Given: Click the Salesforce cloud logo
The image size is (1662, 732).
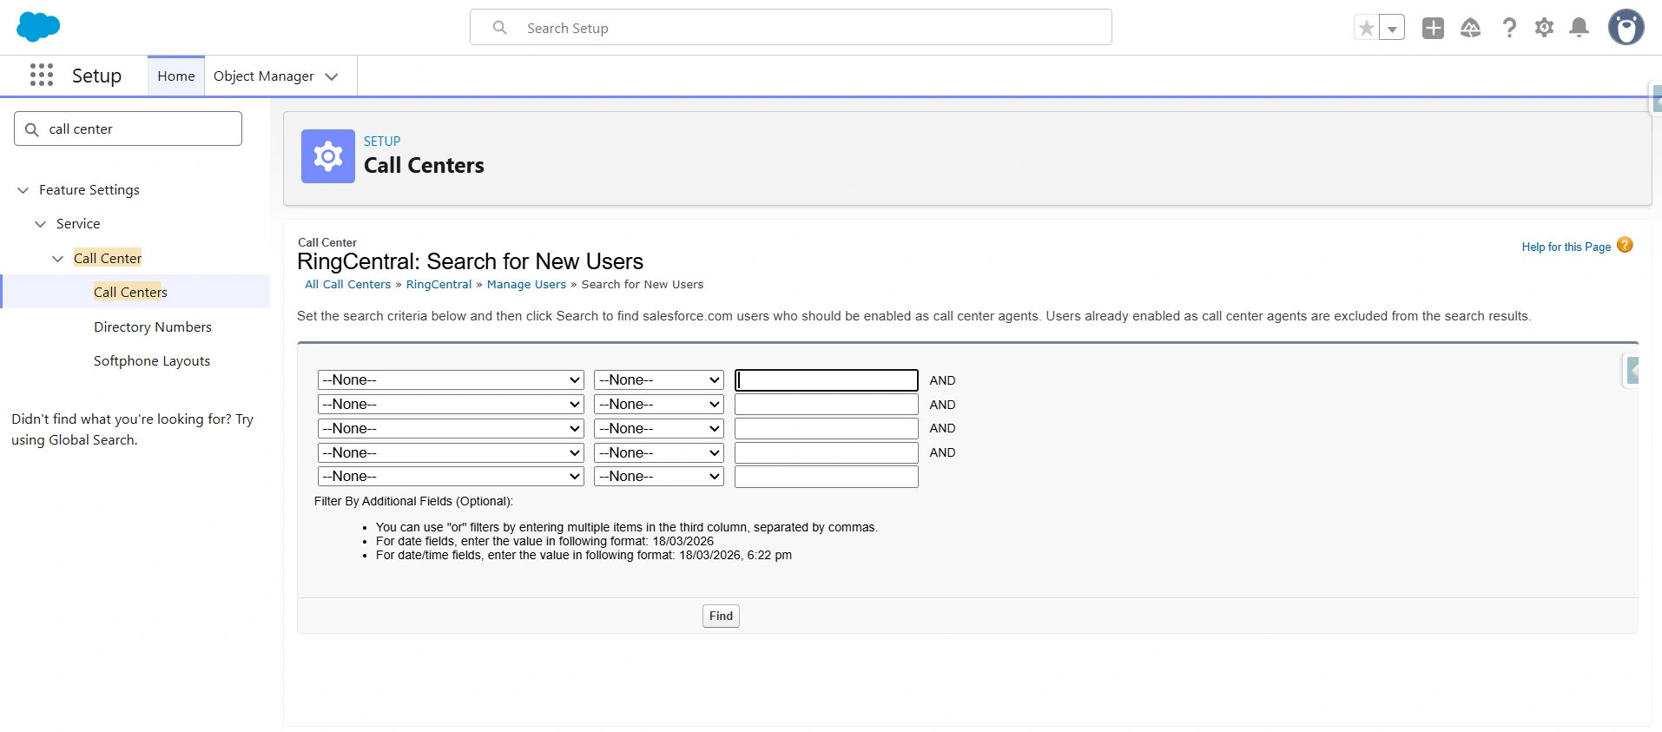Looking at the screenshot, I should 38,27.
